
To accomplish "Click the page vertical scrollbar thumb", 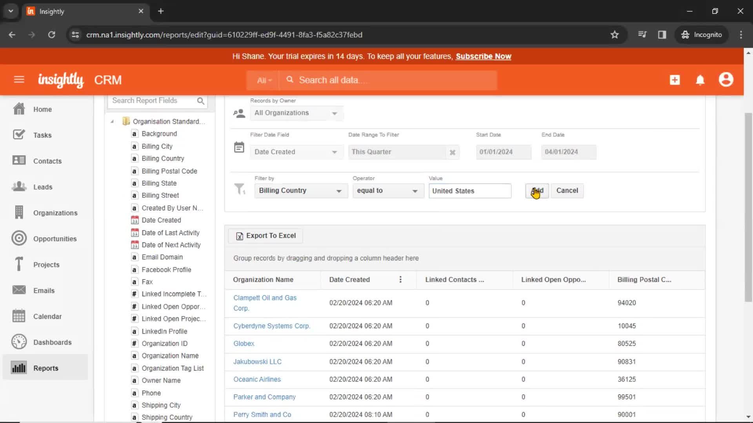I will [x=748, y=207].
